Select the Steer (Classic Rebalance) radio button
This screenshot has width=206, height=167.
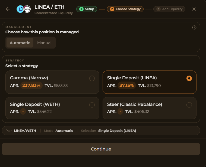pos(189,105)
